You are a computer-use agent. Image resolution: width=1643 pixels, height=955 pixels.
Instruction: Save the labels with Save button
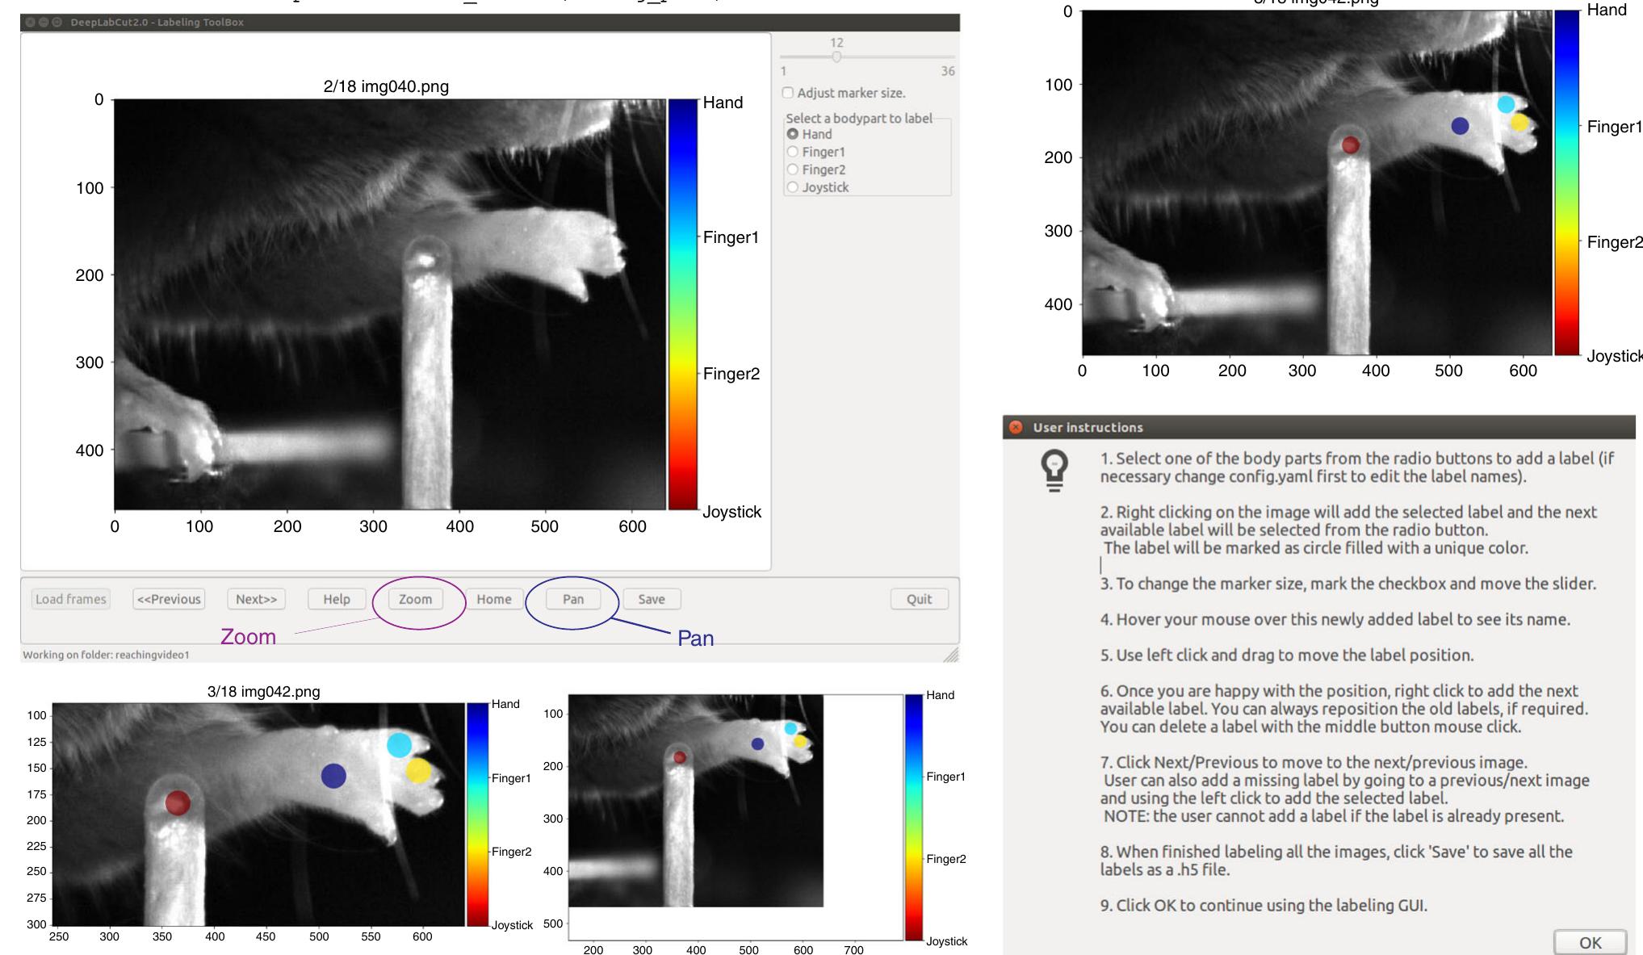tap(651, 599)
